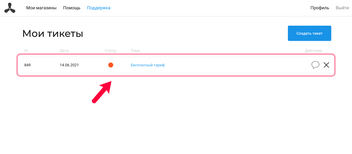
Task: Click the Создать тикет button
Action: click(x=309, y=33)
